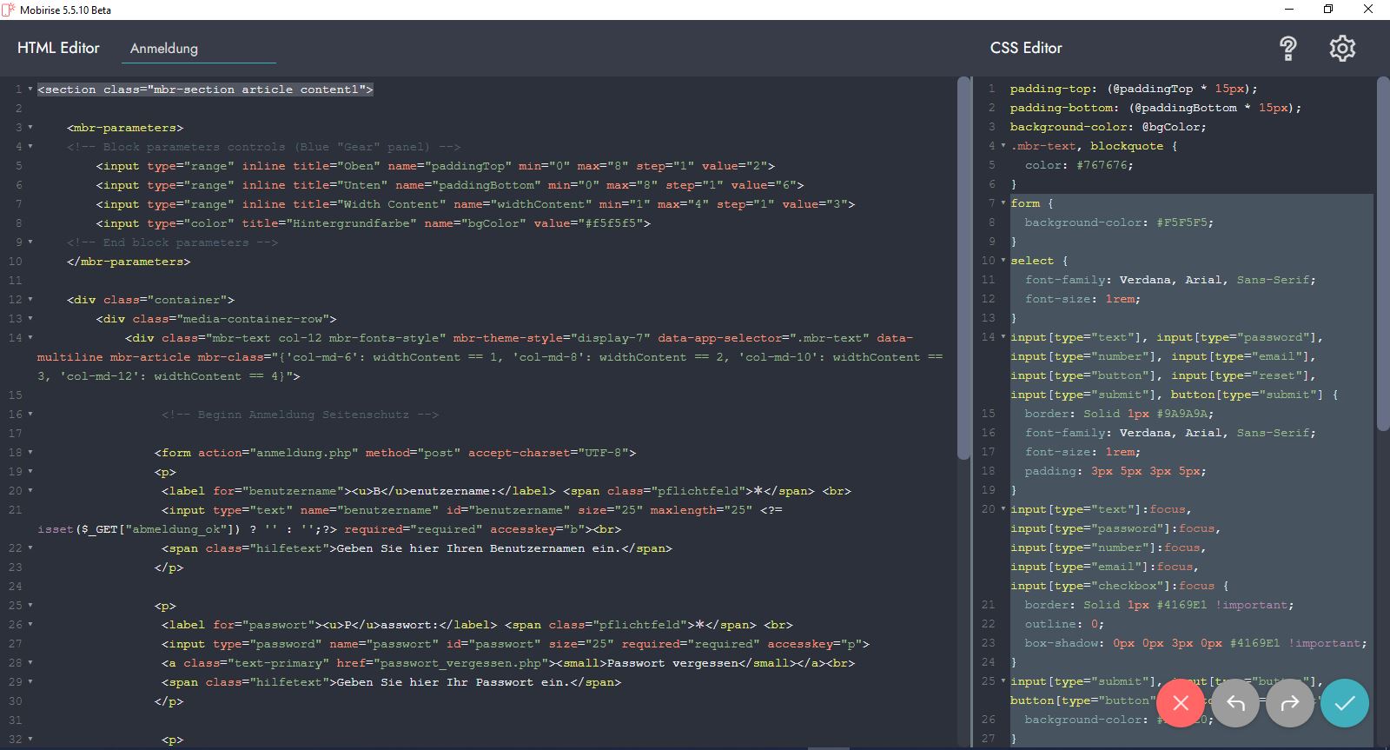Click the CSS editor vertical scrollbar
The height and width of the screenshot is (750, 1390).
1383,254
